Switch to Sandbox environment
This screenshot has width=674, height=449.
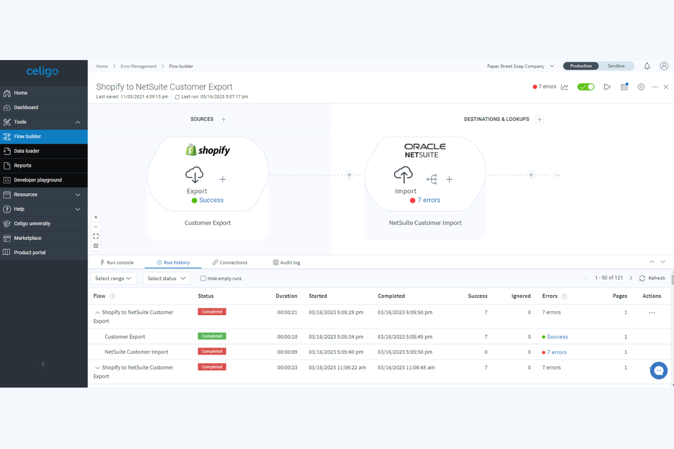[616, 66]
